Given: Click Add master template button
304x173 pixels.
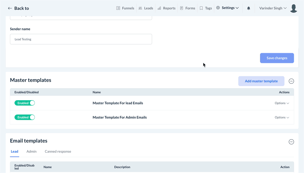Looking at the screenshot, I should pos(261,81).
